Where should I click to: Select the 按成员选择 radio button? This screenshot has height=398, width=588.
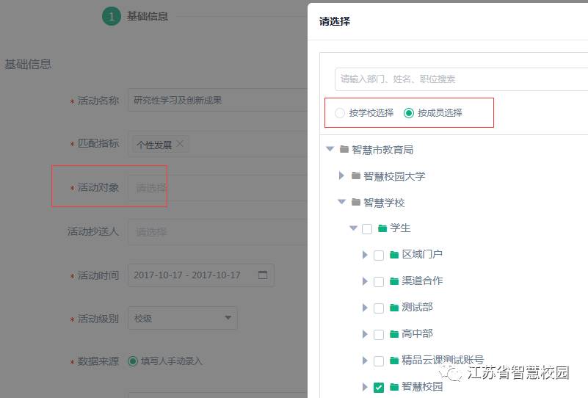point(409,113)
